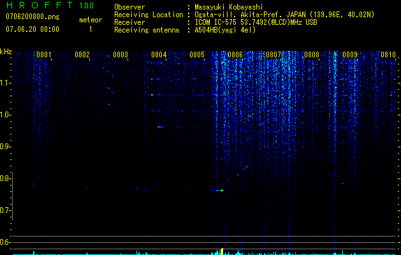Screen dimensions: 401x255
Task: Click the kHz axis unit label
Action: point(6,52)
